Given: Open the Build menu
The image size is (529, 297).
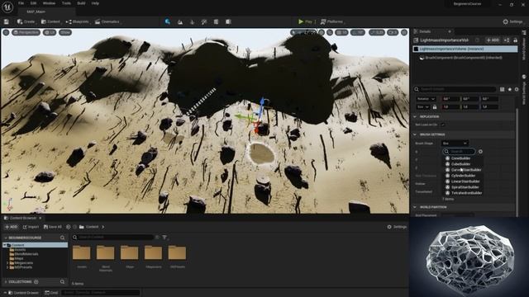Looking at the screenshot, I should 81,3.
